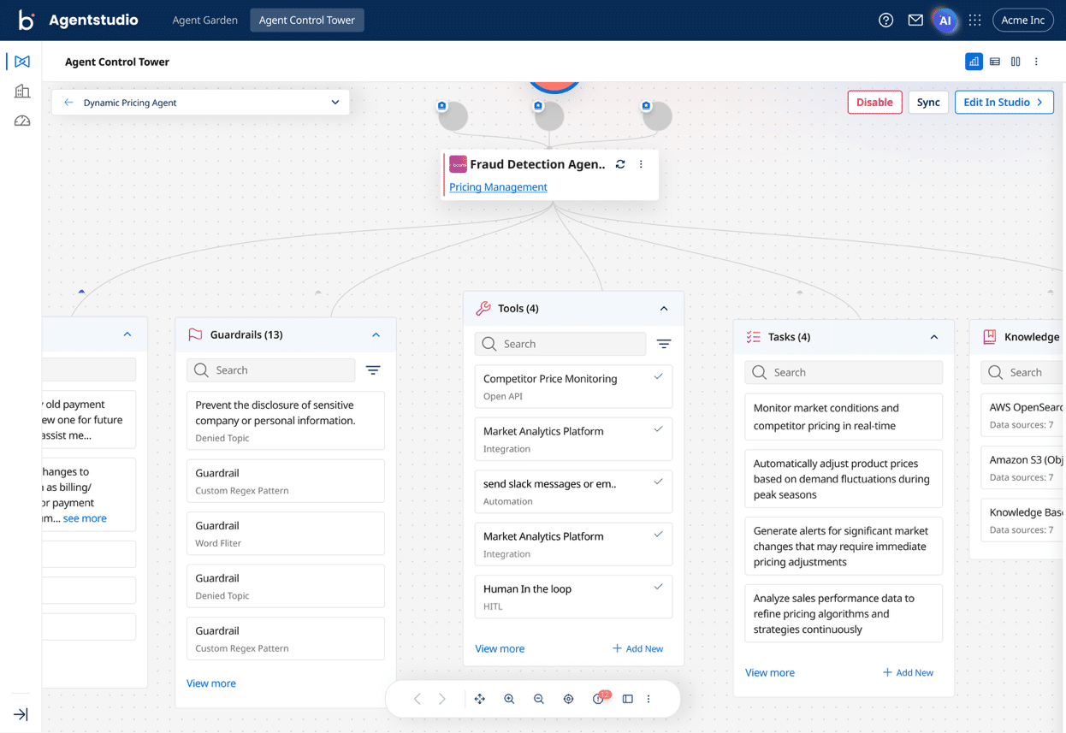
Task: Open the help question-mark icon
Action: coord(886,20)
